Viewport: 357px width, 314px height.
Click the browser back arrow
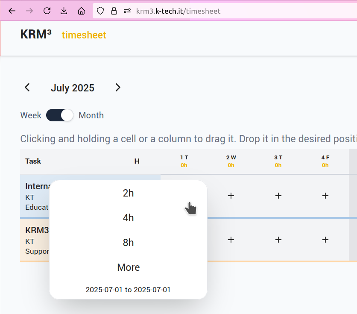[12, 11]
